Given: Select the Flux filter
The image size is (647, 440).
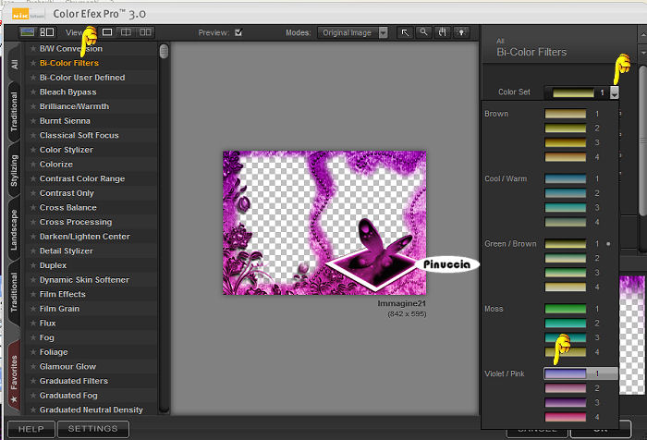Looking at the screenshot, I should 47,324.
